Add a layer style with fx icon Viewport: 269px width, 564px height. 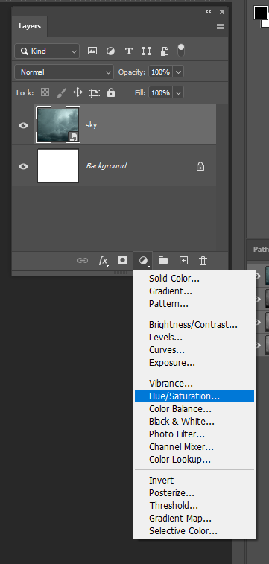[x=104, y=261]
